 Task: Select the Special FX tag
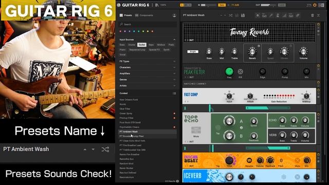click(154, 50)
